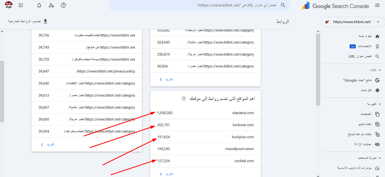Image resolution: width=385 pixels, height=177 pixels.
Task: Open the أخبار-الإقتصاد category row with 39,642
Action: point(87,83)
